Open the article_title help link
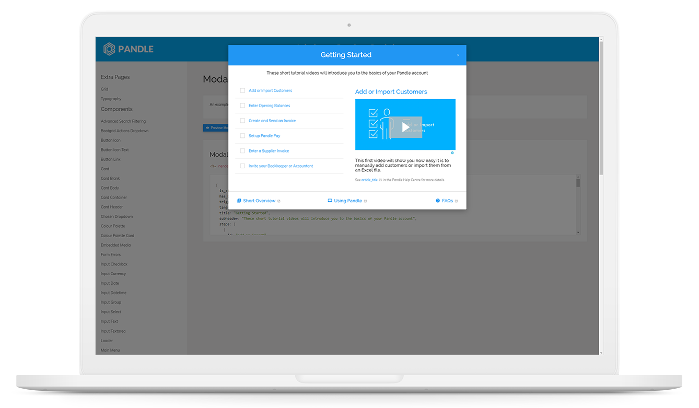 369,180
